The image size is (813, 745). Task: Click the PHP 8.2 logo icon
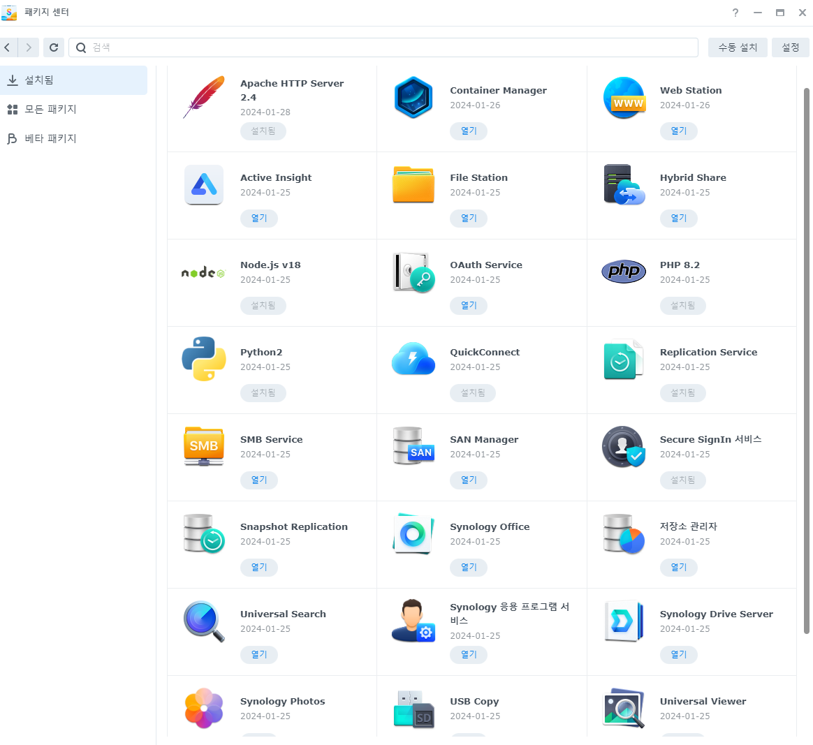click(x=624, y=272)
